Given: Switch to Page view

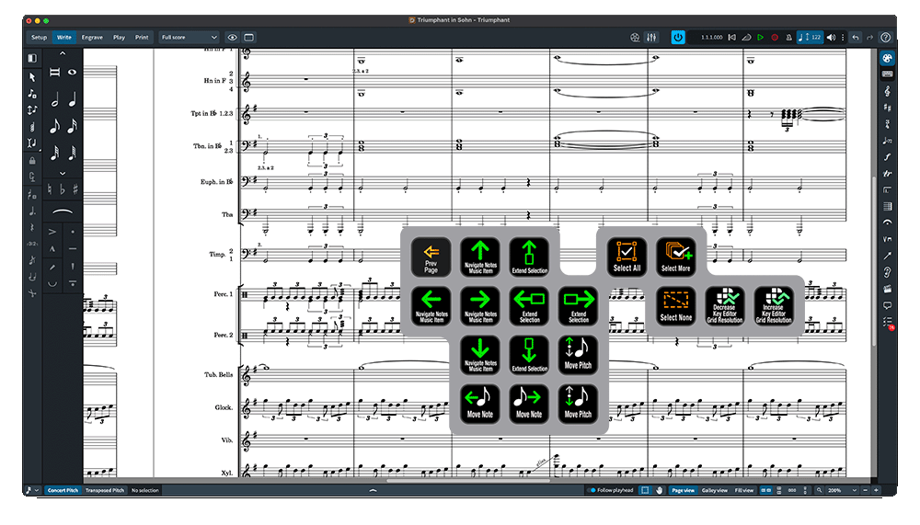Looking at the screenshot, I should coord(683,490).
